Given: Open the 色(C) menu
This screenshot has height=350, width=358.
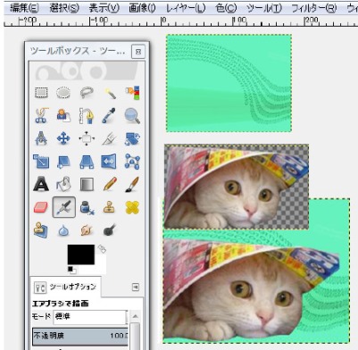Looking at the screenshot, I should pyautogui.click(x=226, y=8).
